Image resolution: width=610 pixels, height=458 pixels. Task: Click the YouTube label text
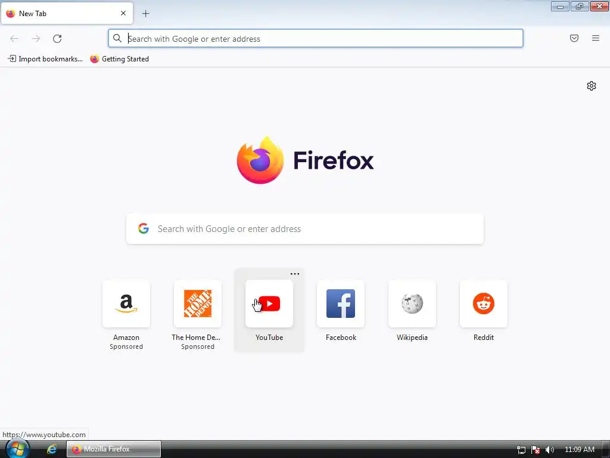(269, 338)
